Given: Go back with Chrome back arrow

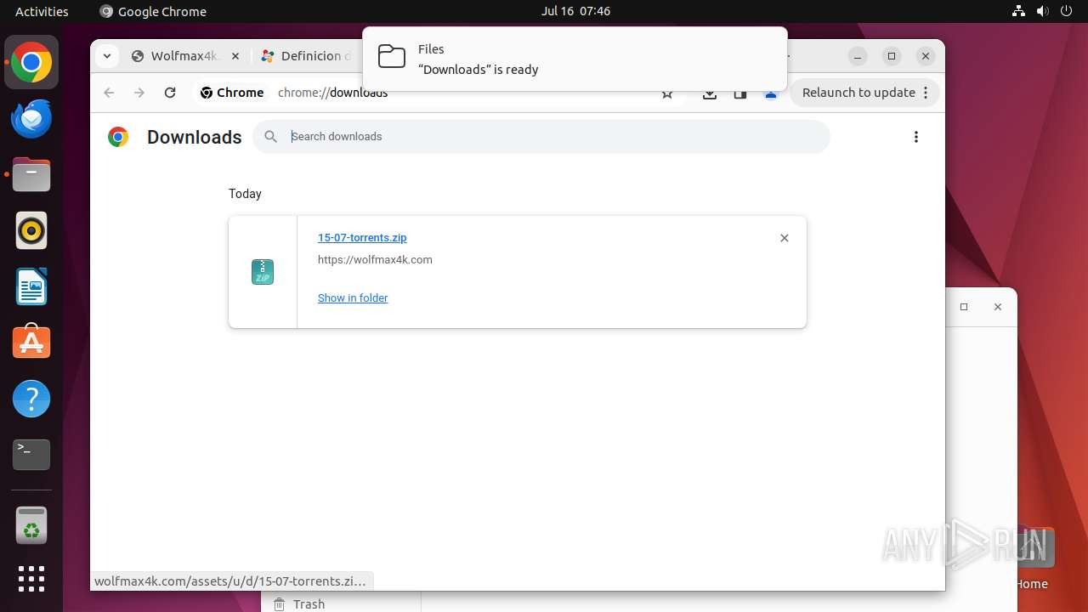Looking at the screenshot, I should click(109, 93).
